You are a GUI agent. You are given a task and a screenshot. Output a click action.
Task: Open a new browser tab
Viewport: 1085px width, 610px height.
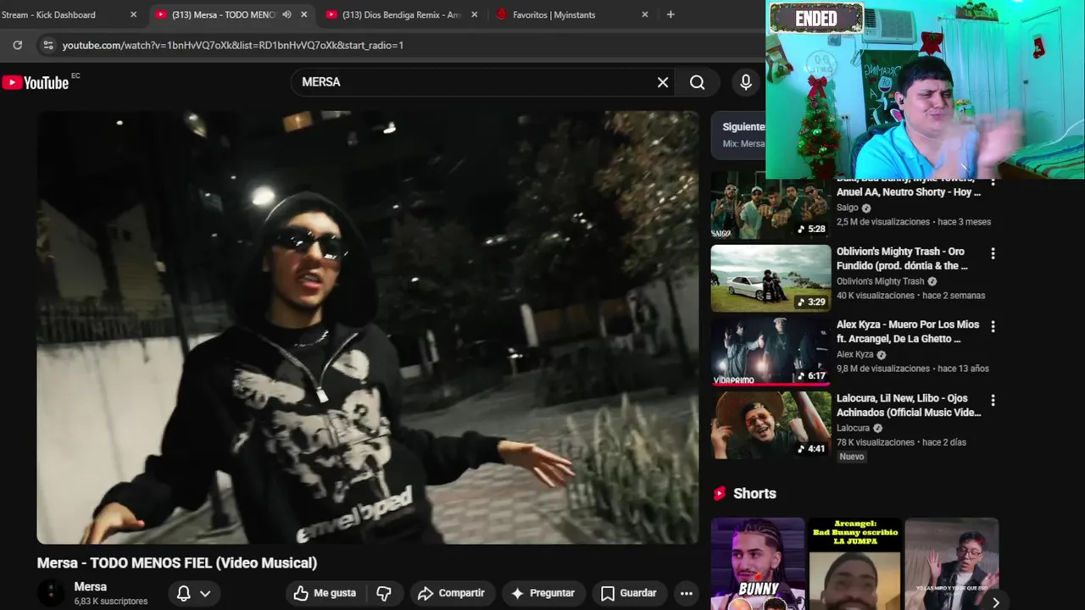[x=670, y=14]
